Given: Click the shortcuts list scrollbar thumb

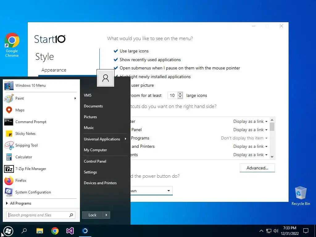Looking at the screenshot, I should click(272, 127).
